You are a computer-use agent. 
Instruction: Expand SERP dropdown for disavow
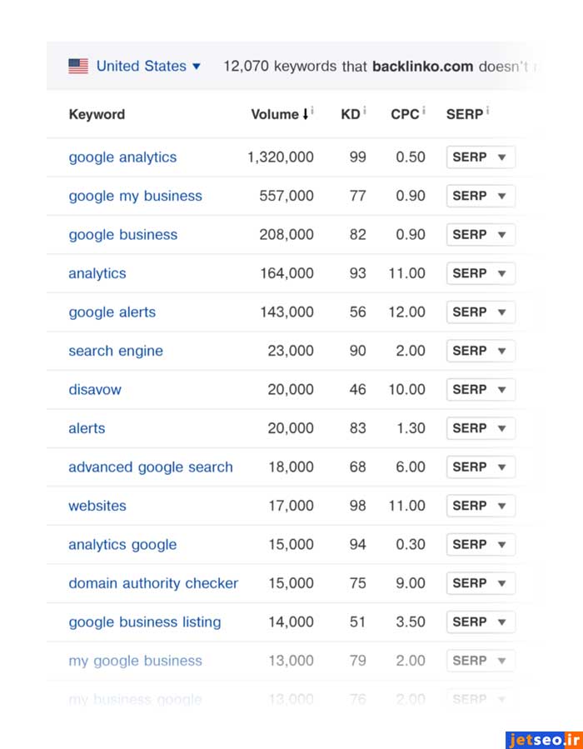[481, 390]
